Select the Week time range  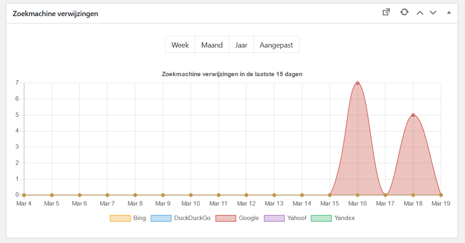click(180, 45)
